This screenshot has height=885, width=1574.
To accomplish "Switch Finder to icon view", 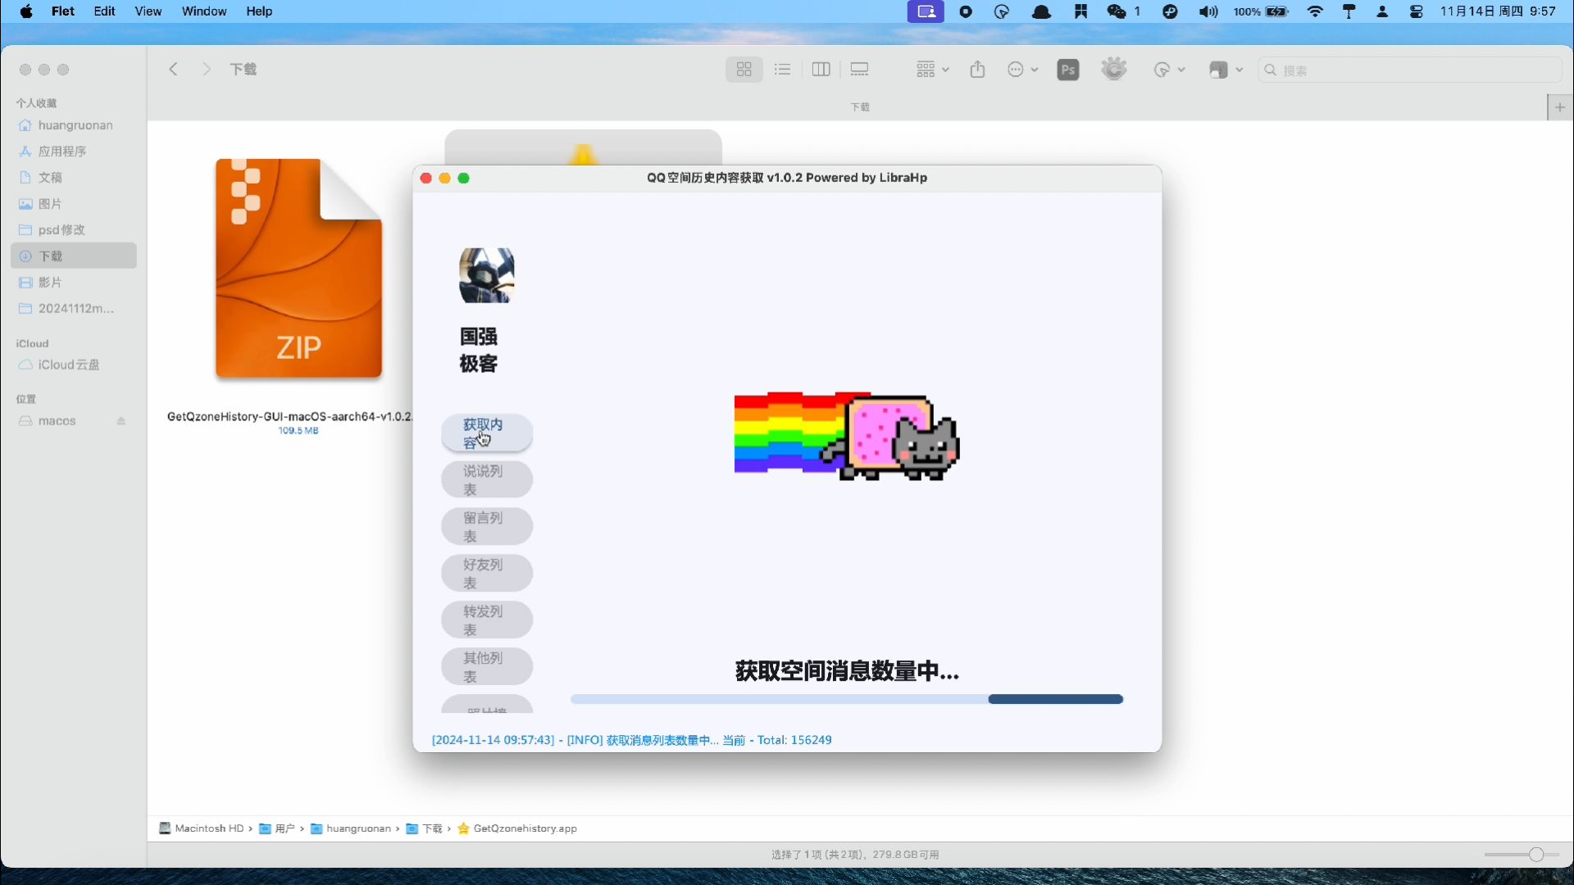I will (x=744, y=70).
